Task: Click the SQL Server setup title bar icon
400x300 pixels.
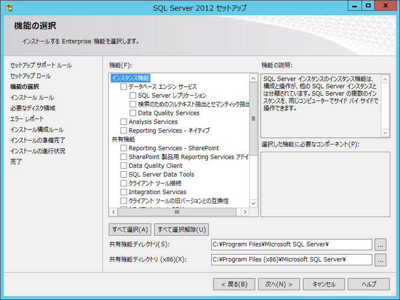Action: pyautogui.click(x=9, y=8)
